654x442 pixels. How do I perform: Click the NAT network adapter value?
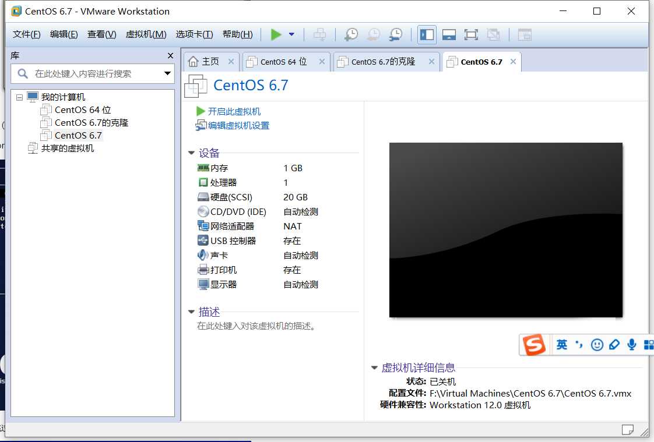coord(293,226)
